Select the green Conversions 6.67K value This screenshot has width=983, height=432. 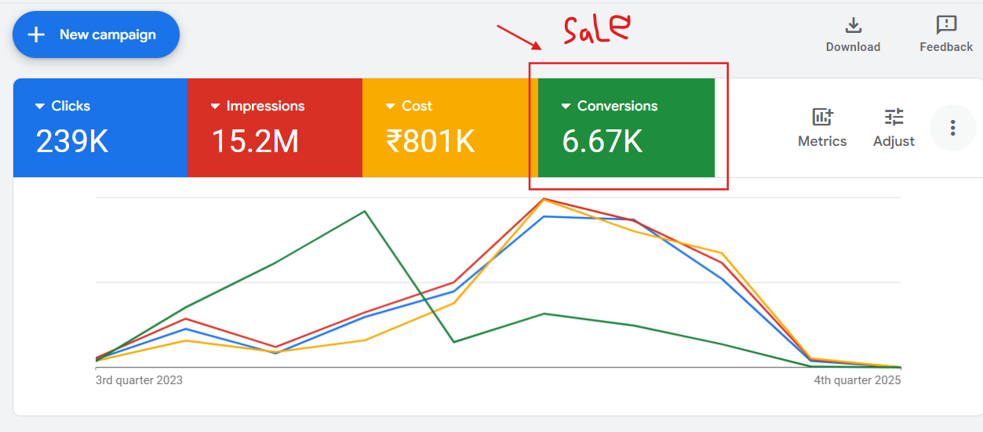pyautogui.click(x=602, y=142)
